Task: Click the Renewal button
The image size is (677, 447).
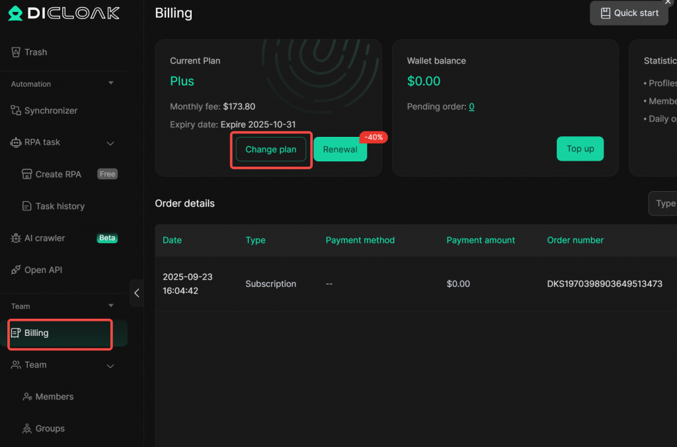Action: pyautogui.click(x=340, y=149)
